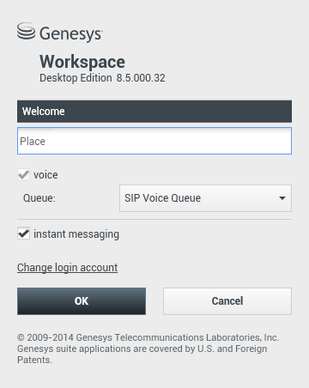Click the Queue field label
Screen dimensions: 309x388
point(39,198)
